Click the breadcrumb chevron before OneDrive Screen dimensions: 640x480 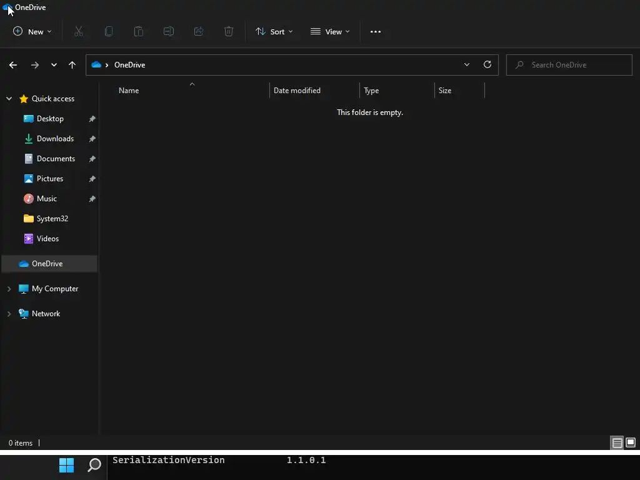[107, 65]
